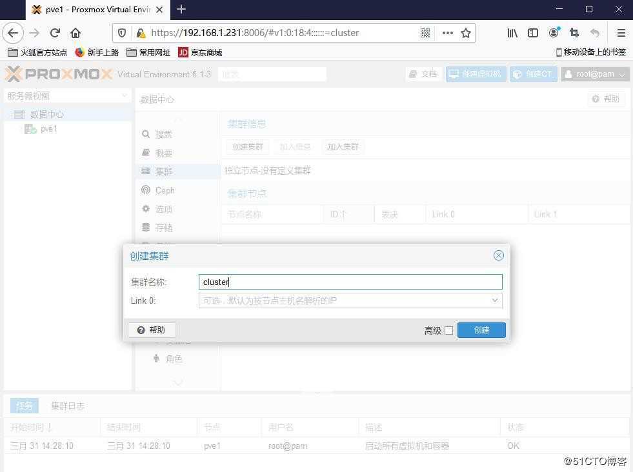
Task: Open the Link 0 dropdown
Action: click(494, 300)
